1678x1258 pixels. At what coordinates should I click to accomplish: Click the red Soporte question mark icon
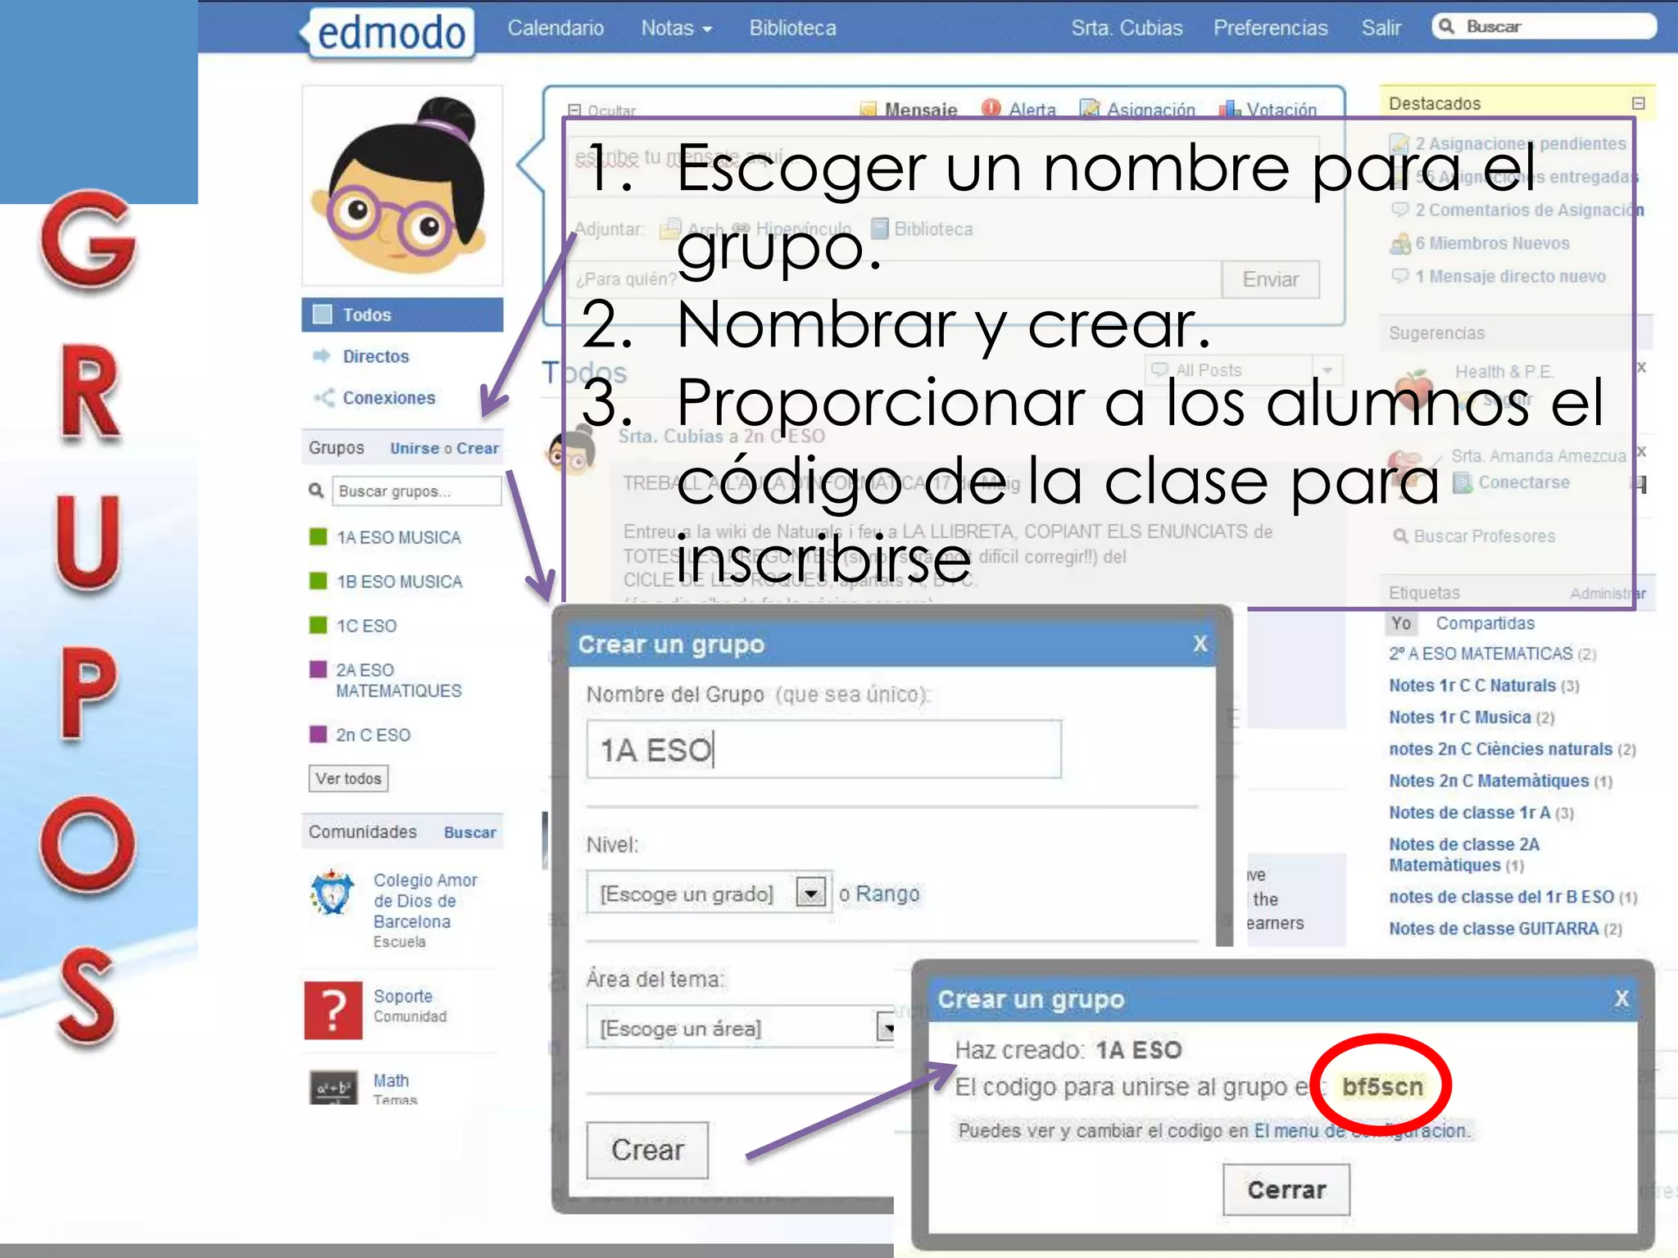333,1010
